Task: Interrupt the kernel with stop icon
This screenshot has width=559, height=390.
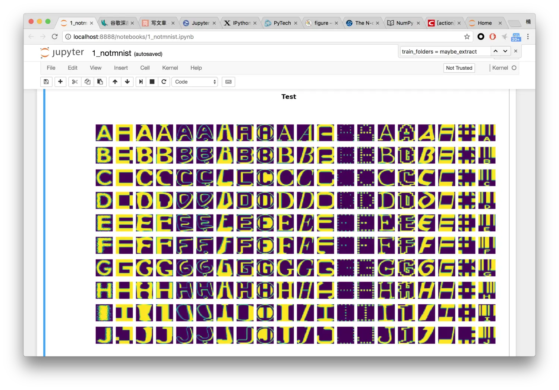Action: (152, 82)
